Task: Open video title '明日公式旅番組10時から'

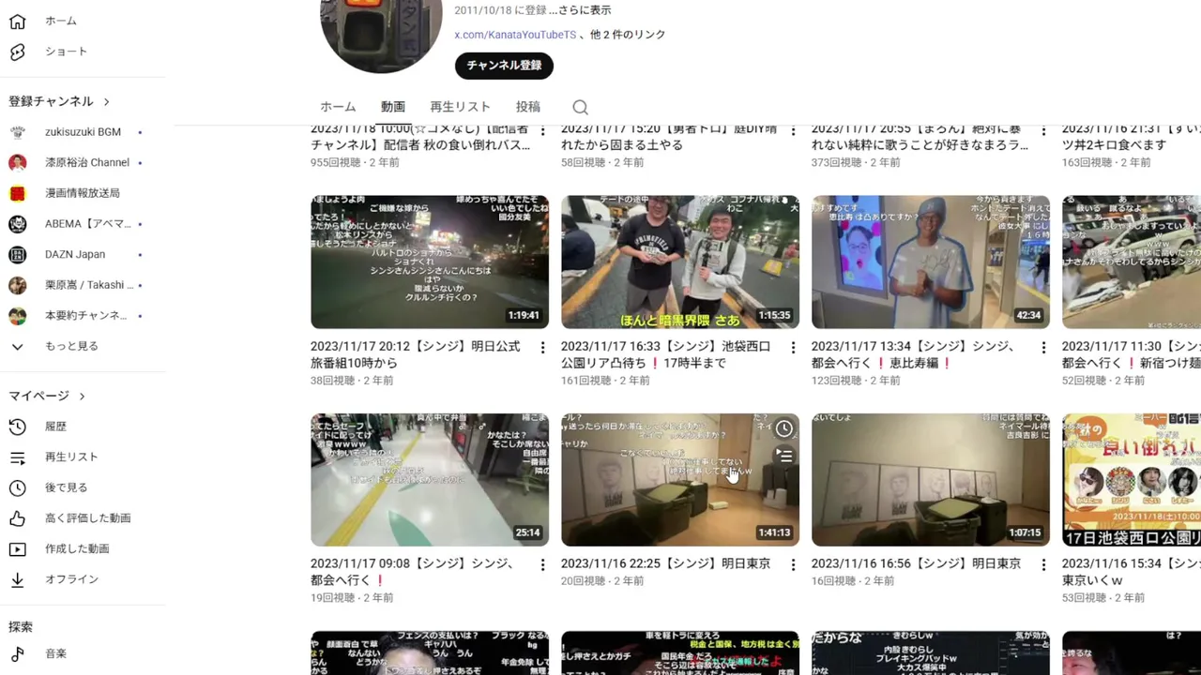Action: [x=415, y=354]
